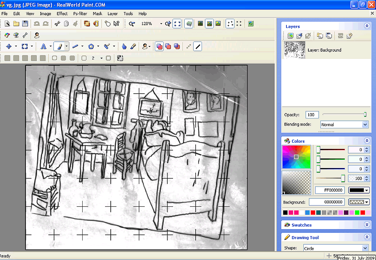Open a file with the folder icon

(16, 23)
